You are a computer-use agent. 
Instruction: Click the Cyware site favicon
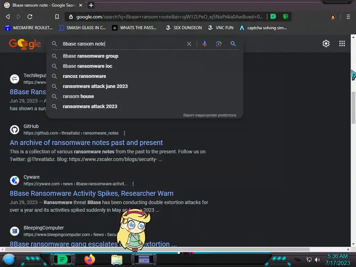[x=15, y=180]
